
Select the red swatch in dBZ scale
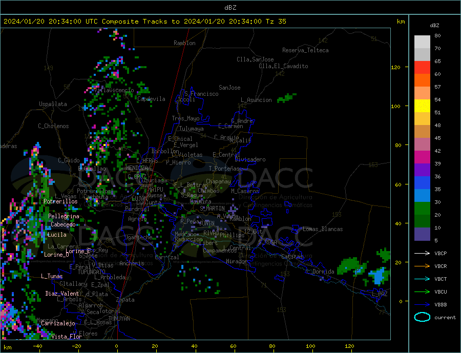[x=422, y=67]
